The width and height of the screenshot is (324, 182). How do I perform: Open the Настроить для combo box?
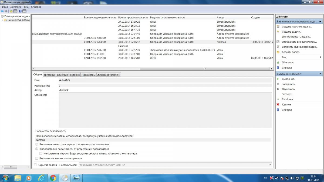175,165
